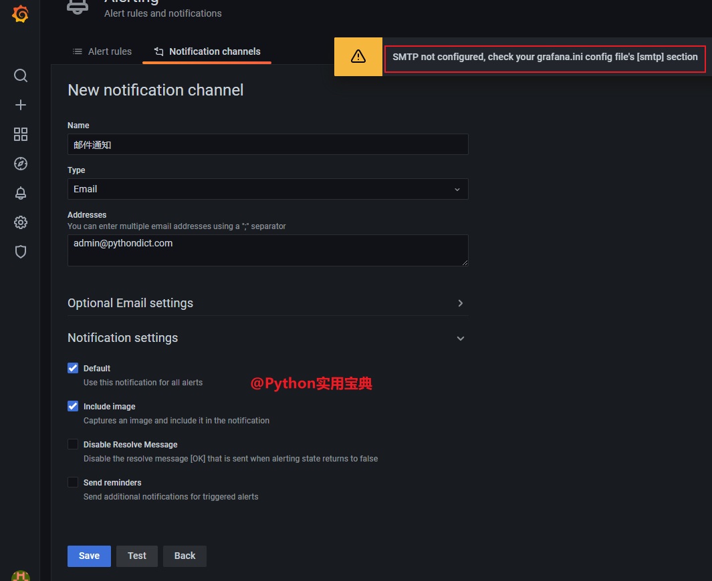The width and height of the screenshot is (712, 581).
Task: Click the user avatar at sidebar bottom
Action: [x=21, y=576]
